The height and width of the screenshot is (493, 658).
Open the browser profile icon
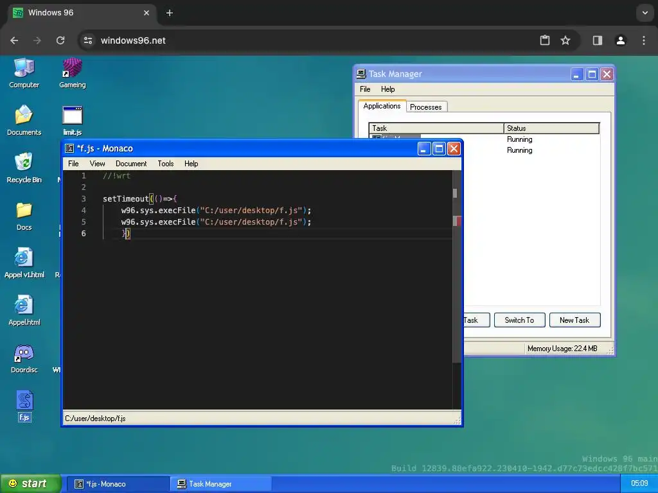[x=620, y=40]
